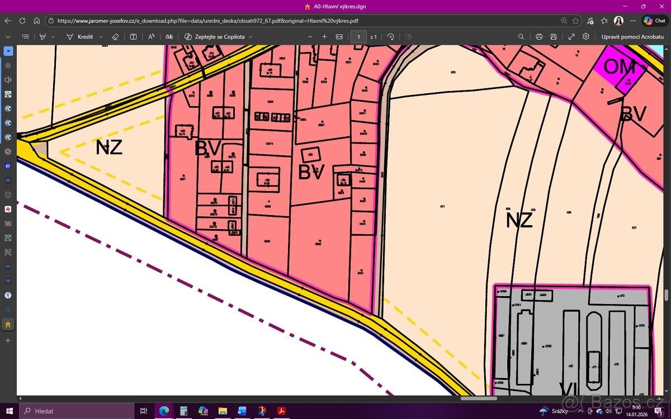671x419 pixels.
Task: Open the Edge settings three-dot menu
Action: pos(633,21)
